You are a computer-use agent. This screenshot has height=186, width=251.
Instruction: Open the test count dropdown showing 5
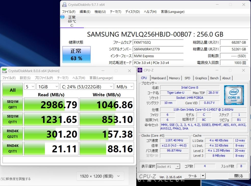pos(30,87)
